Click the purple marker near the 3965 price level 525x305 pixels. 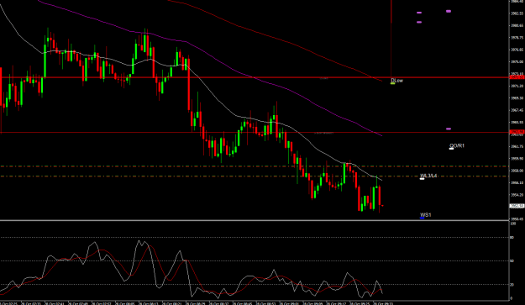pyautogui.click(x=449, y=129)
